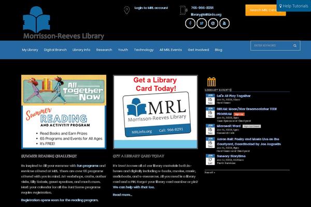Click Summer Reading Challenge heading
This screenshot has height=207, width=311.
[49, 156]
